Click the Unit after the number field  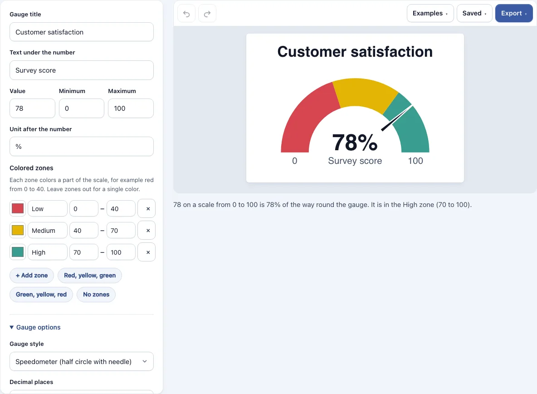[82, 147]
